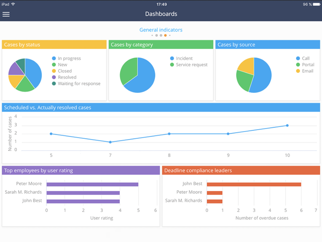Toggle the 'Closed' legend entry
The height and width of the screenshot is (242, 322).
(x=64, y=71)
